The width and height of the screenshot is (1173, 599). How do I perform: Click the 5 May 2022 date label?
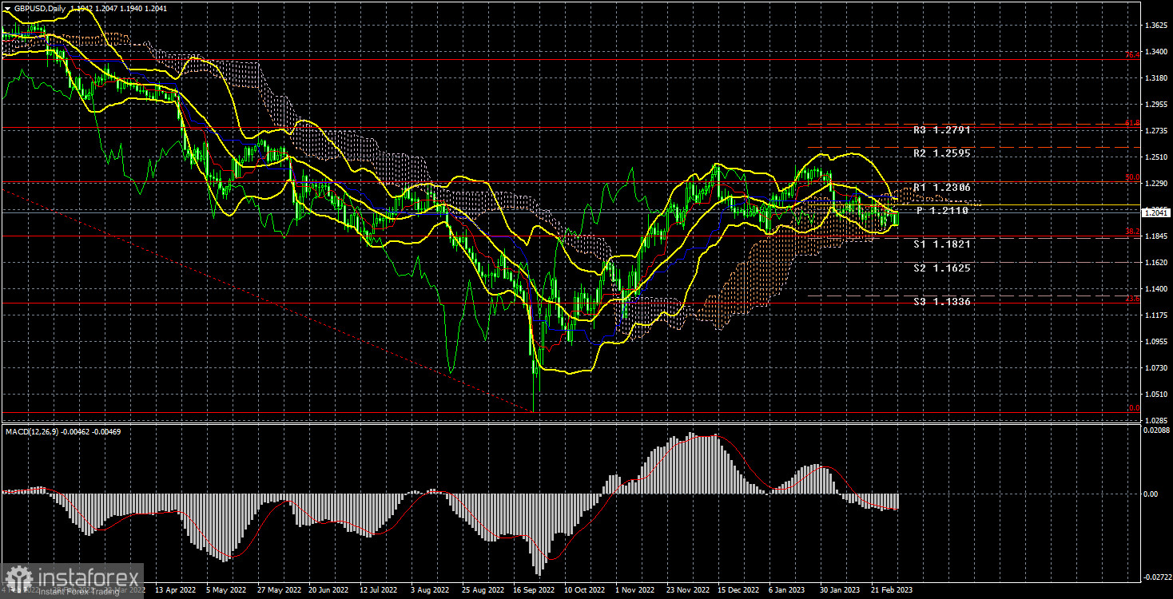[228, 591]
